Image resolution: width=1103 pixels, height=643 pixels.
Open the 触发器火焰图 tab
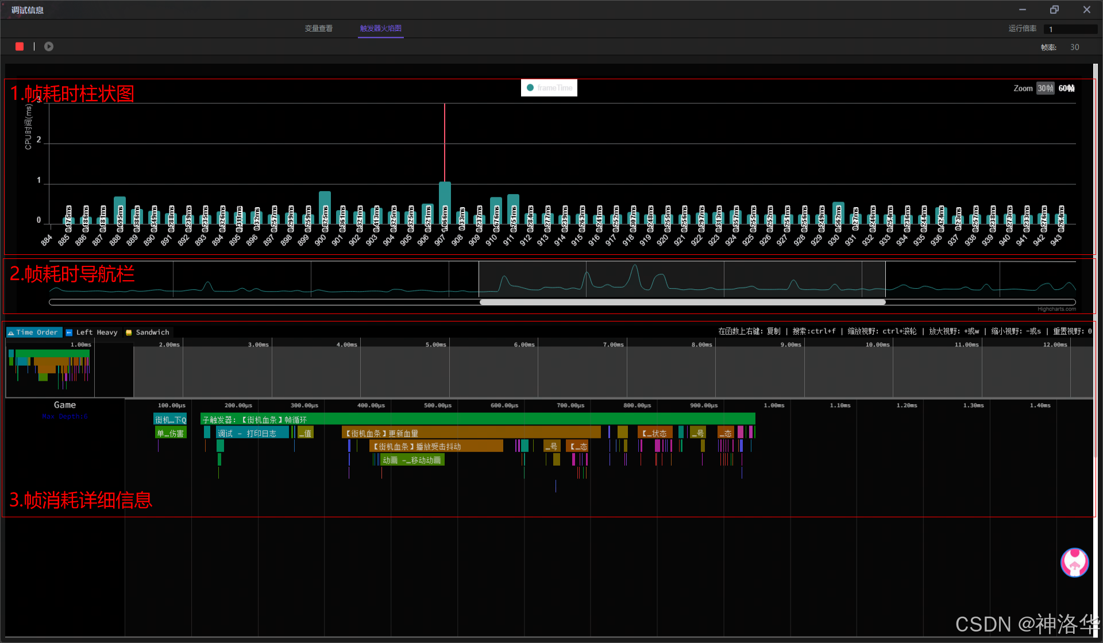point(380,28)
